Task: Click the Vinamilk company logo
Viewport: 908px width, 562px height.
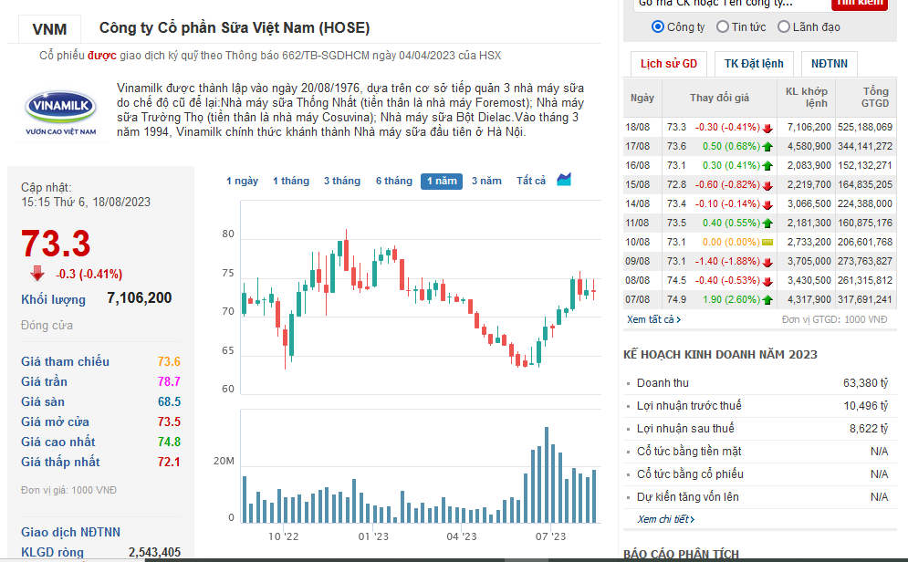Action: coord(61,112)
